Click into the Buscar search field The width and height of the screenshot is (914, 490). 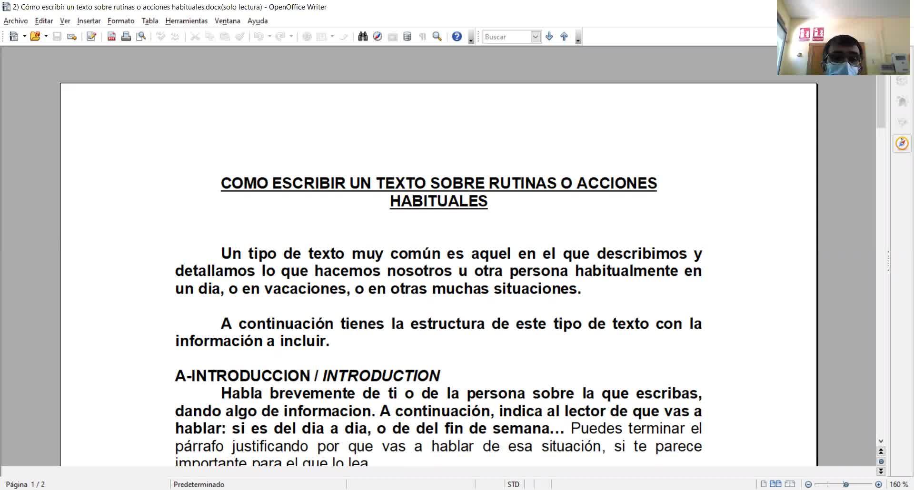click(507, 37)
